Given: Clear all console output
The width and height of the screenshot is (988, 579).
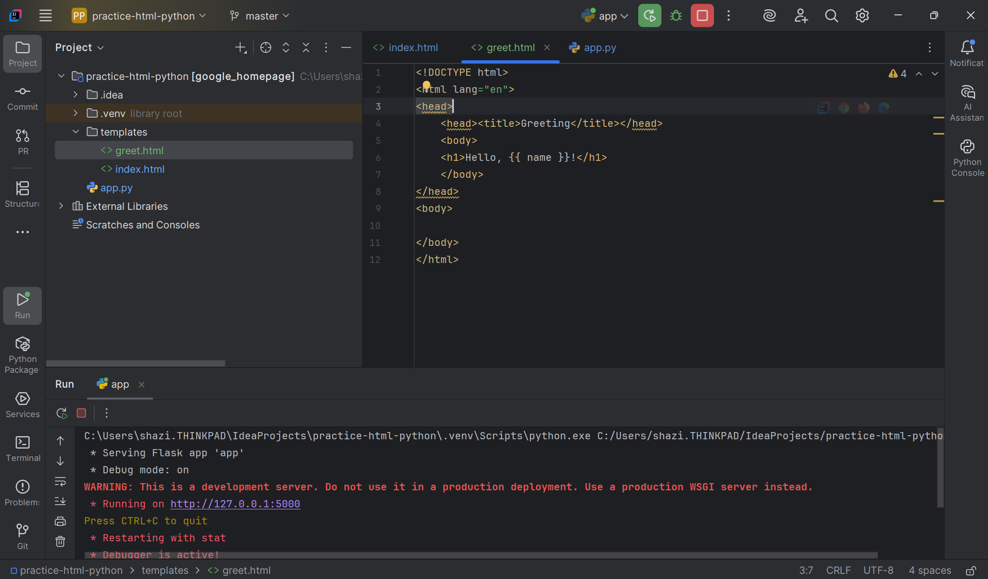Looking at the screenshot, I should pyautogui.click(x=60, y=541).
